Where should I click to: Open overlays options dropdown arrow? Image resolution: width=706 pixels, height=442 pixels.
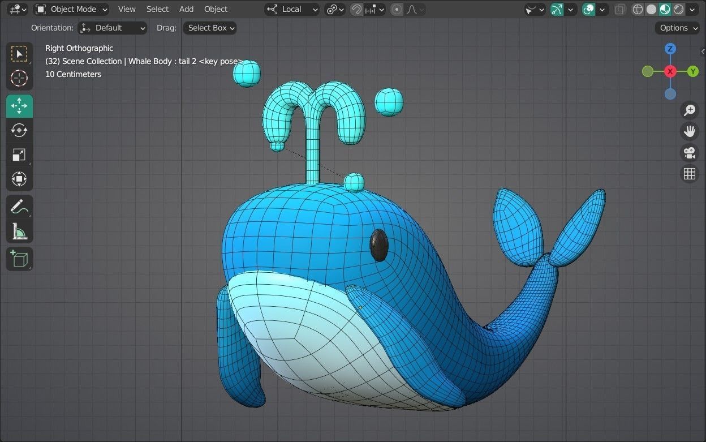602,9
